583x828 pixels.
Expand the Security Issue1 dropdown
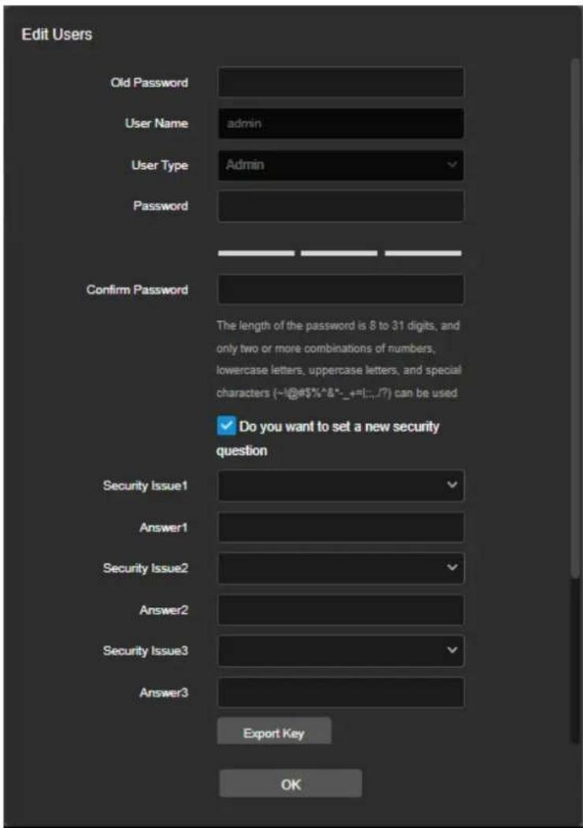[340, 485]
